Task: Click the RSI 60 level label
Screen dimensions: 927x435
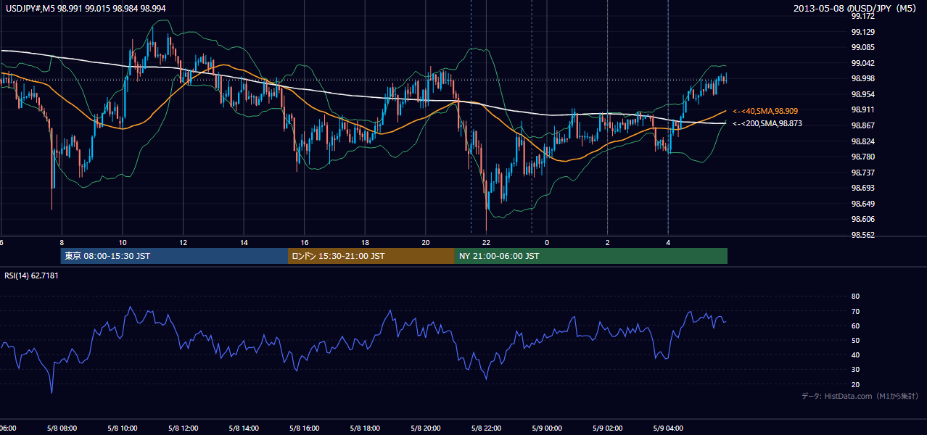Action: tap(855, 326)
